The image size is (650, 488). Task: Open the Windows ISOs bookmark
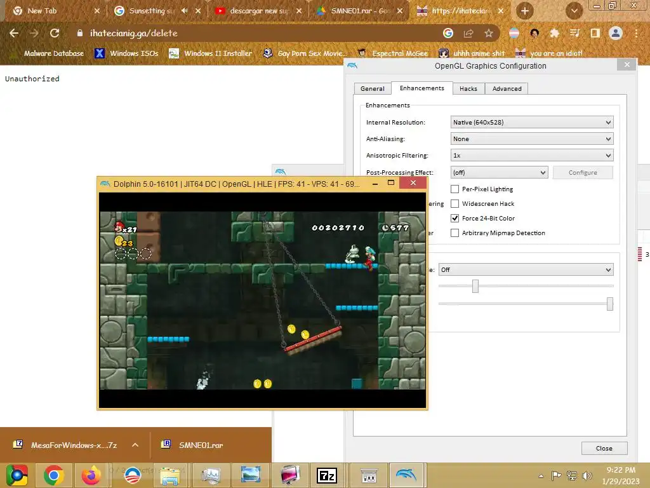click(x=126, y=53)
